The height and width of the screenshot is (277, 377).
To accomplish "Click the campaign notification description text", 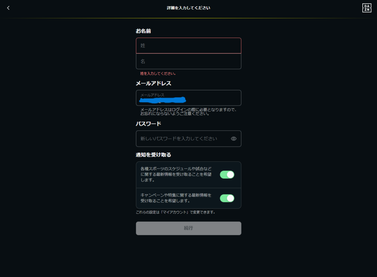I will [176, 198].
